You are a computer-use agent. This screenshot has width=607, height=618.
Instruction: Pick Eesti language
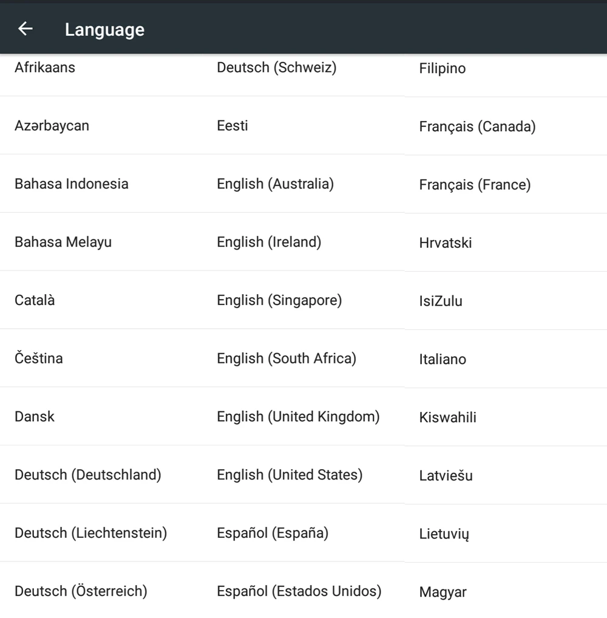click(x=232, y=126)
